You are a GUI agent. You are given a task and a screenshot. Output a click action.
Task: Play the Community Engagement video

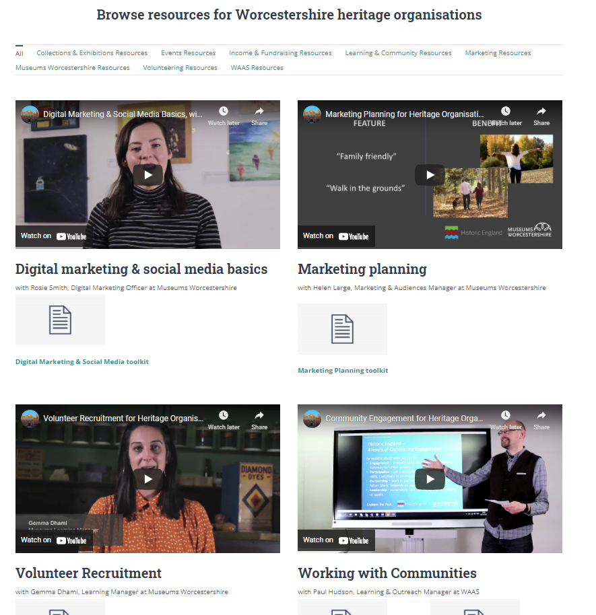click(430, 479)
